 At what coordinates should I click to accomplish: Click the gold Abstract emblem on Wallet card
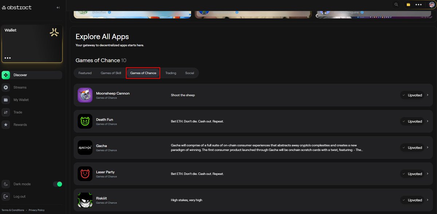click(54, 32)
